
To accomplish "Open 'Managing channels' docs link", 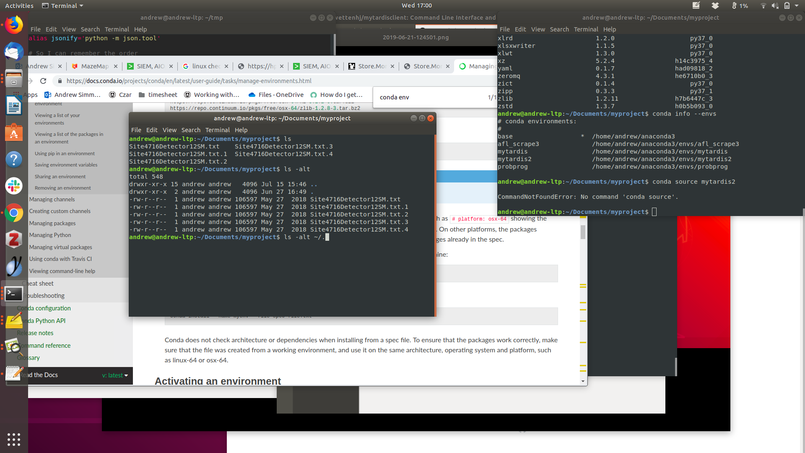I will (x=52, y=200).
